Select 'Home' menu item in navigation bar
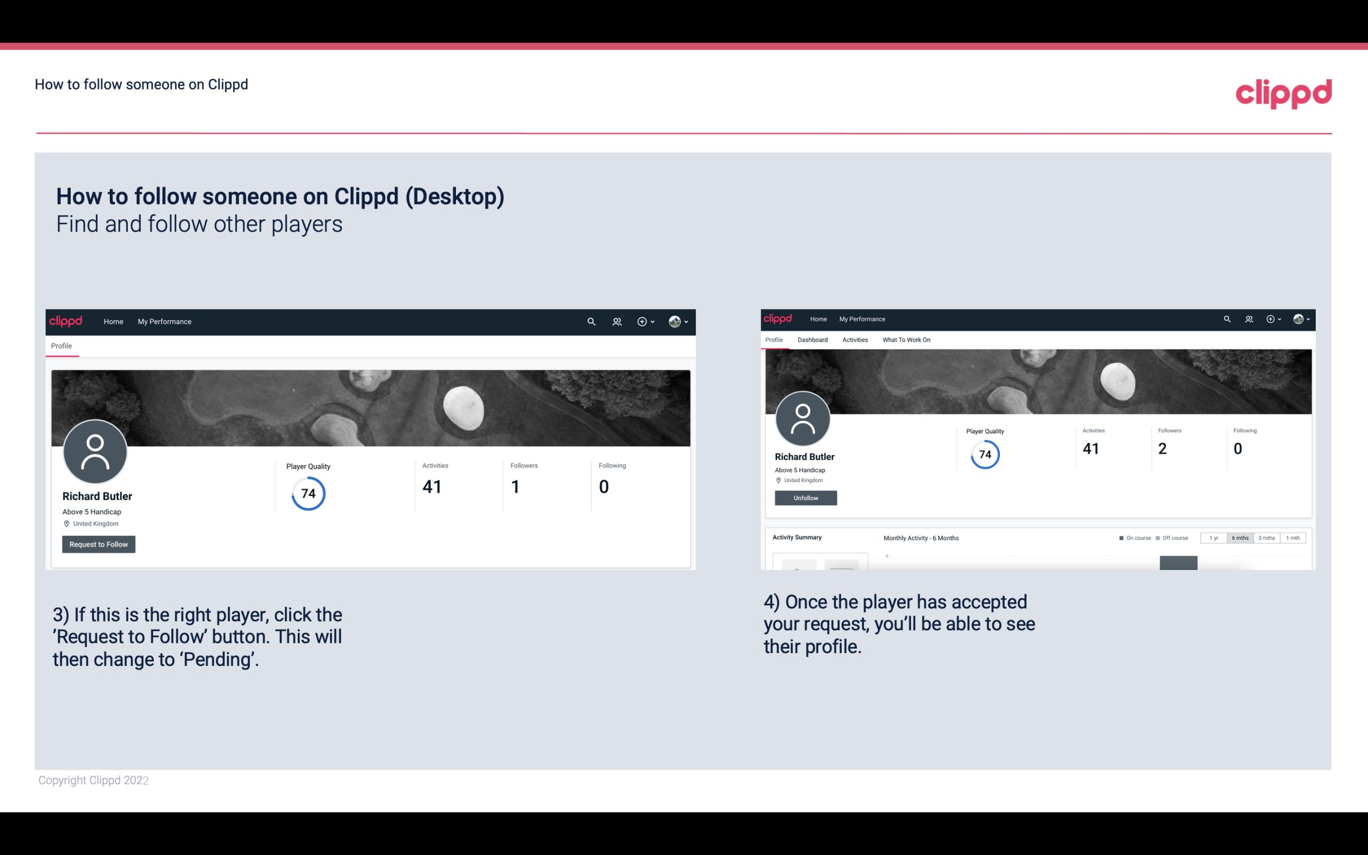This screenshot has height=855, width=1368. pos(113,321)
